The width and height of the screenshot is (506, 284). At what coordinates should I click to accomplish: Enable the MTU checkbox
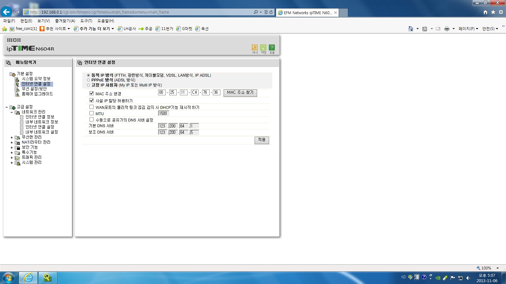(x=91, y=113)
